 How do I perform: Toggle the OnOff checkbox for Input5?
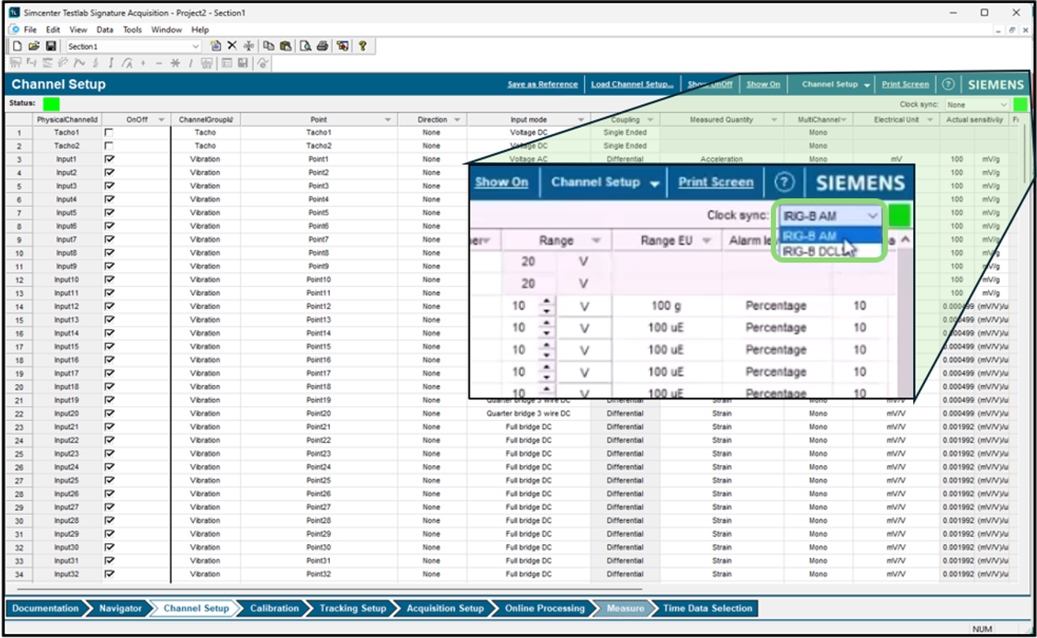tap(109, 213)
